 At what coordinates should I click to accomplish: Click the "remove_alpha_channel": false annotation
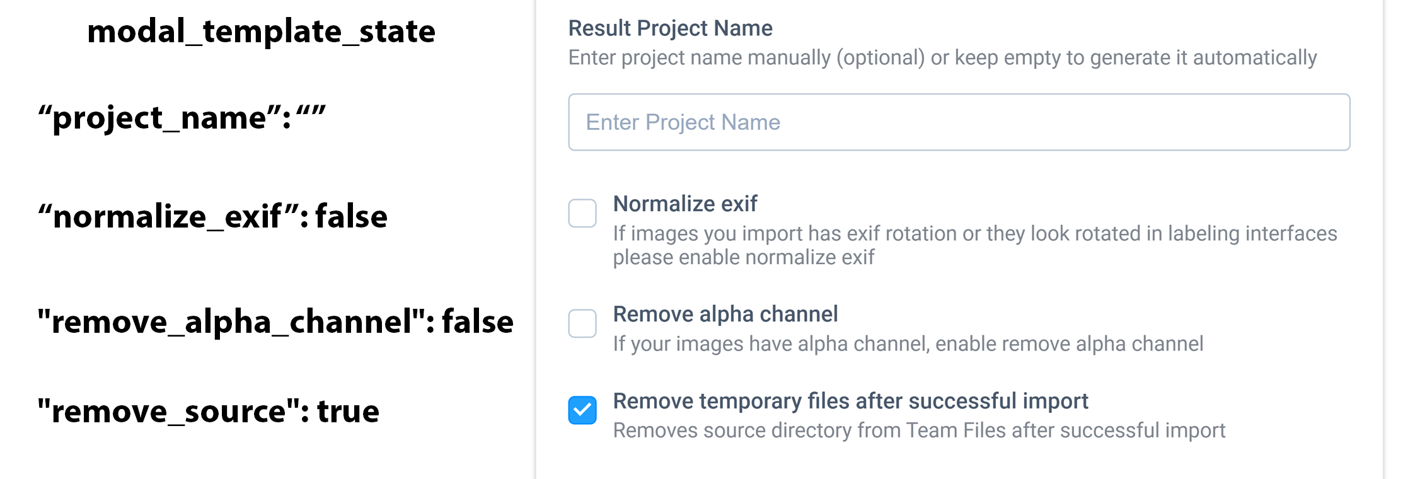click(x=275, y=321)
